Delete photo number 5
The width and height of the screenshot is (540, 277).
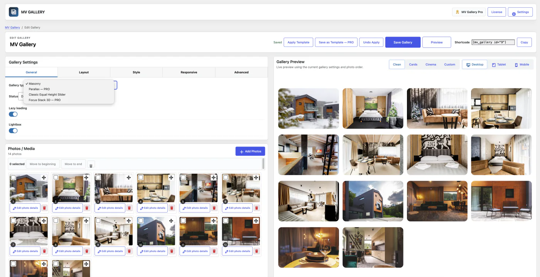click(214, 208)
